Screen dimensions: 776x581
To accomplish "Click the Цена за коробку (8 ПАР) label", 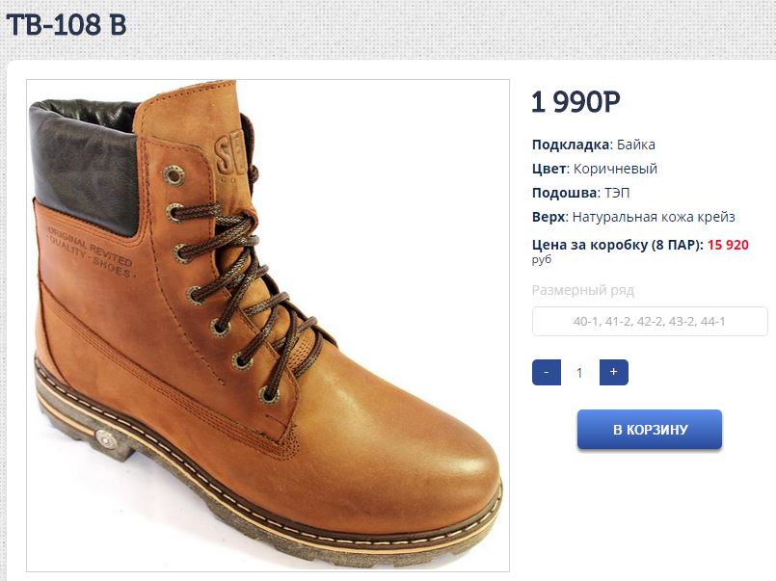I will tap(617, 245).
